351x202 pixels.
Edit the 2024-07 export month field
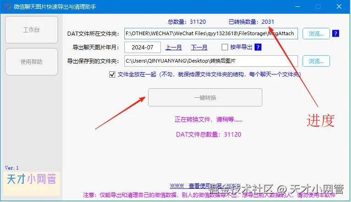[143, 47]
